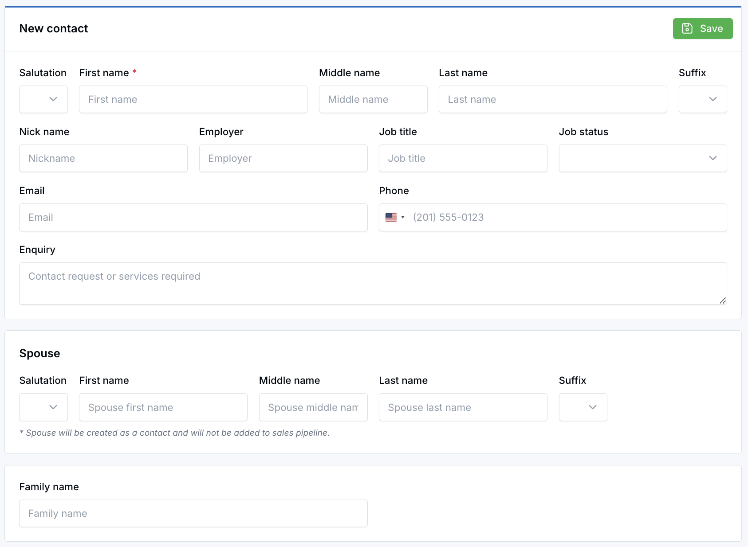Click the Spouse first name field
Screen dimensions: 748x547
point(163,407)
